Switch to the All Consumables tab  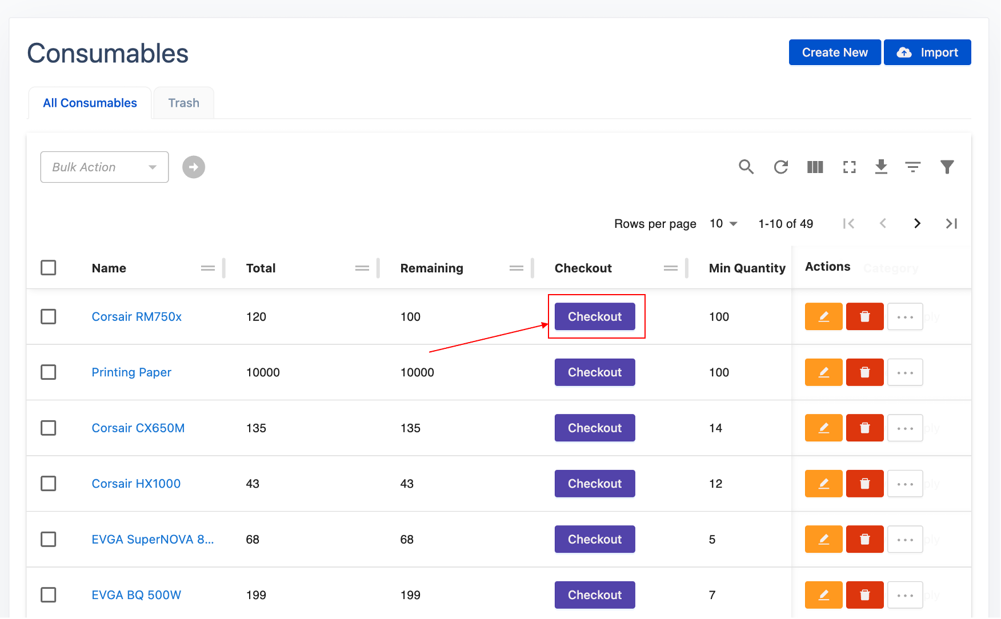[90, 103]
